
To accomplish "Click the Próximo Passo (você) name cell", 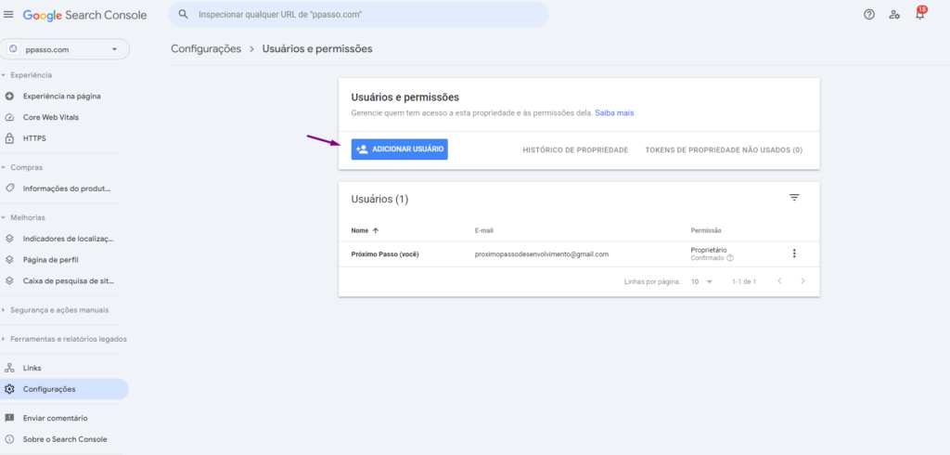I will pos(385,254).
